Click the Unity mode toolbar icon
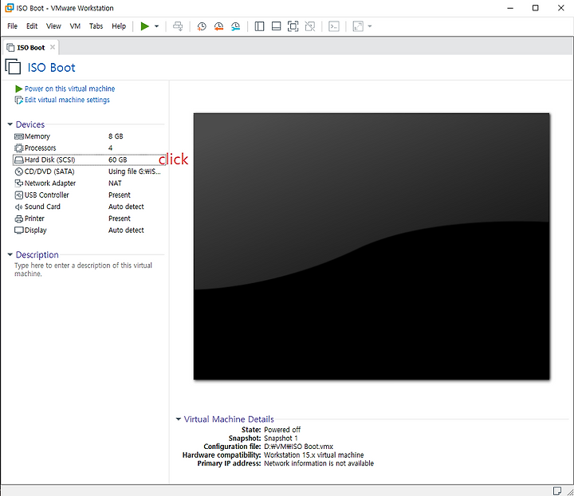The width and height of the screenshot is (574, 496). click(310, 26)
